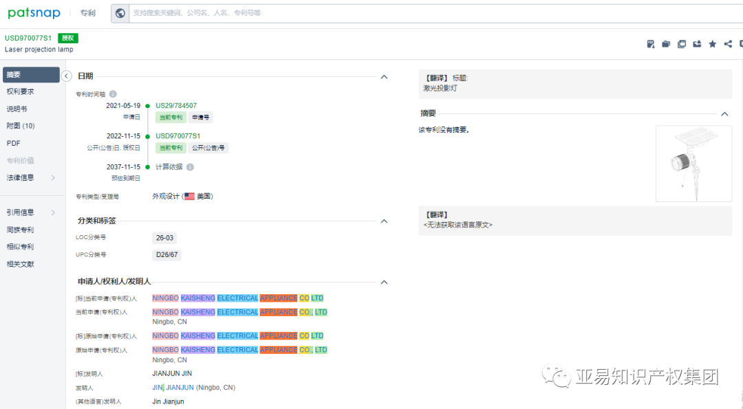Image resolution: width=743 pixels, height=409 pixels.
Task: Collapse the 摘要 section on the right
Action: coord(724,114)
